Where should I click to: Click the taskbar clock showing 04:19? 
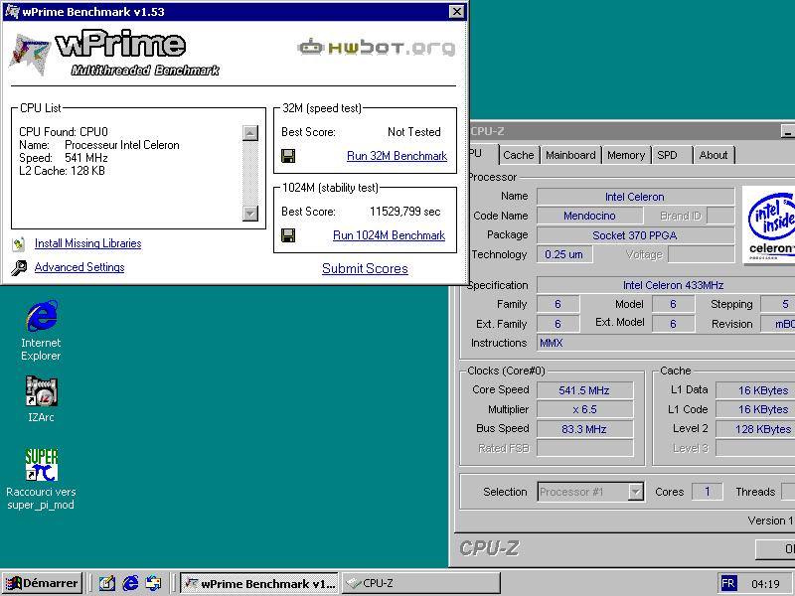[x=764, y=584]
